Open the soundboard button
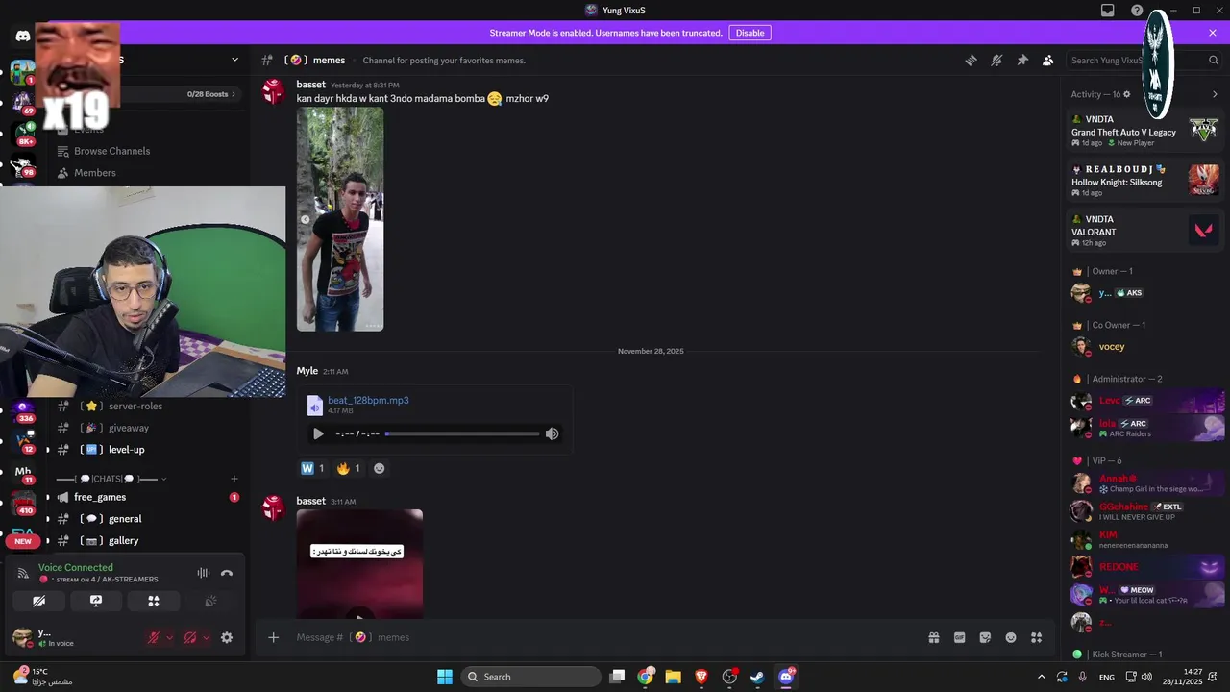Screen dimensions: 1230x692 [210, 601]
